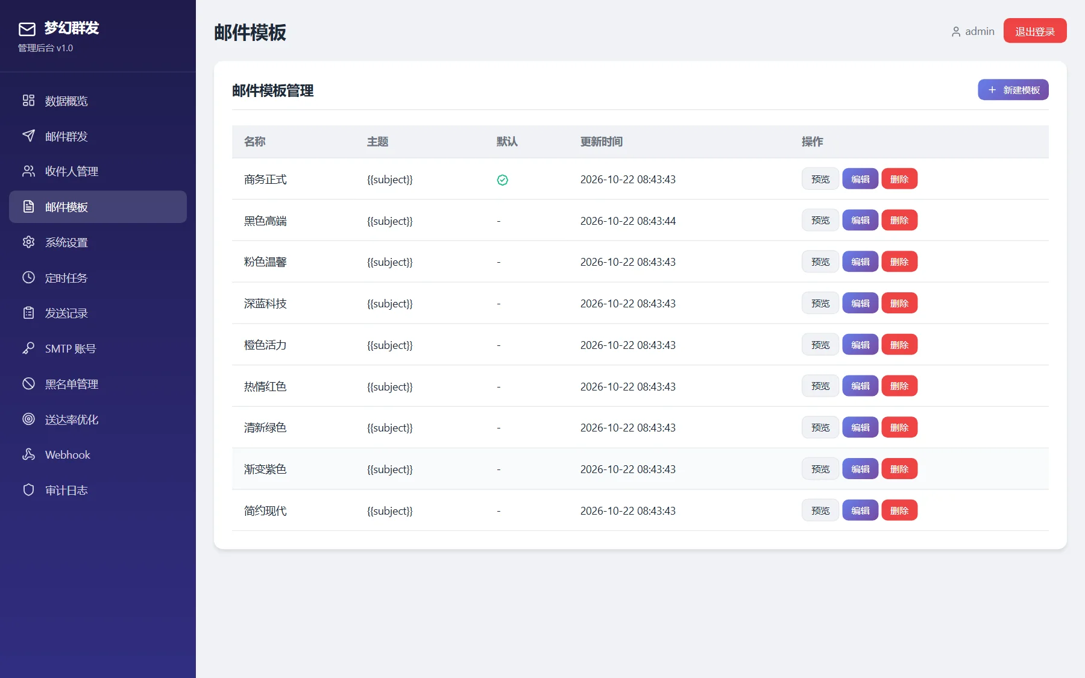Screen dimensions: 1085x678
Task: Edit the 黑色高端 template
Action: click(x=860, y=221)
